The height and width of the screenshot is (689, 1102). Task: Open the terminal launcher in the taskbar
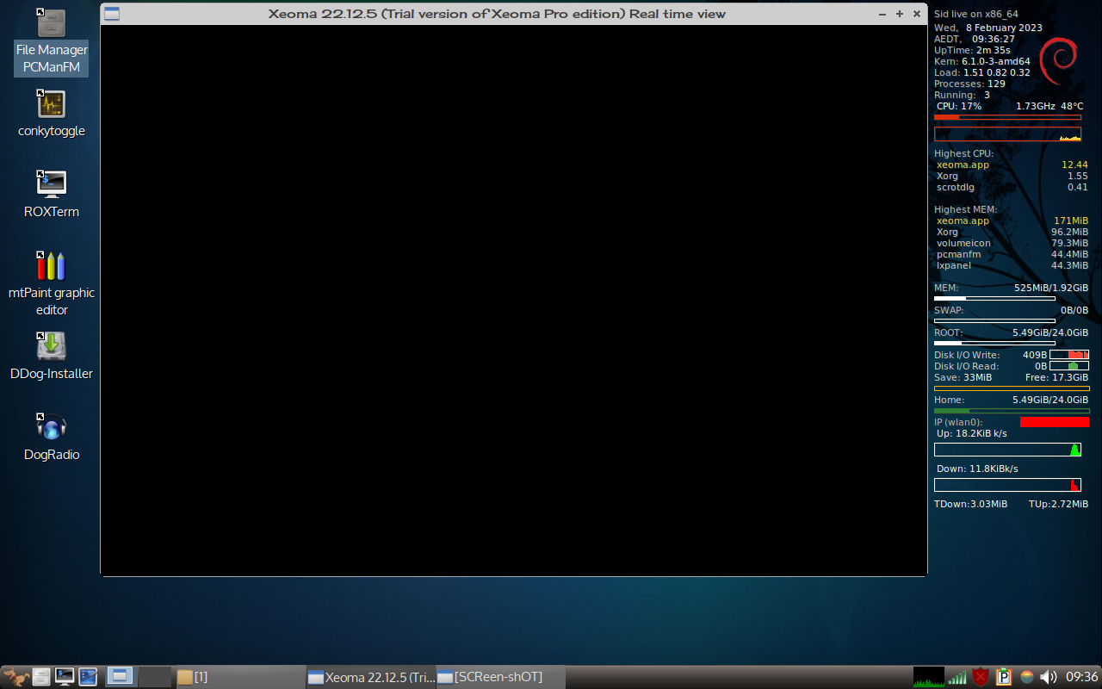click(64, 677)
